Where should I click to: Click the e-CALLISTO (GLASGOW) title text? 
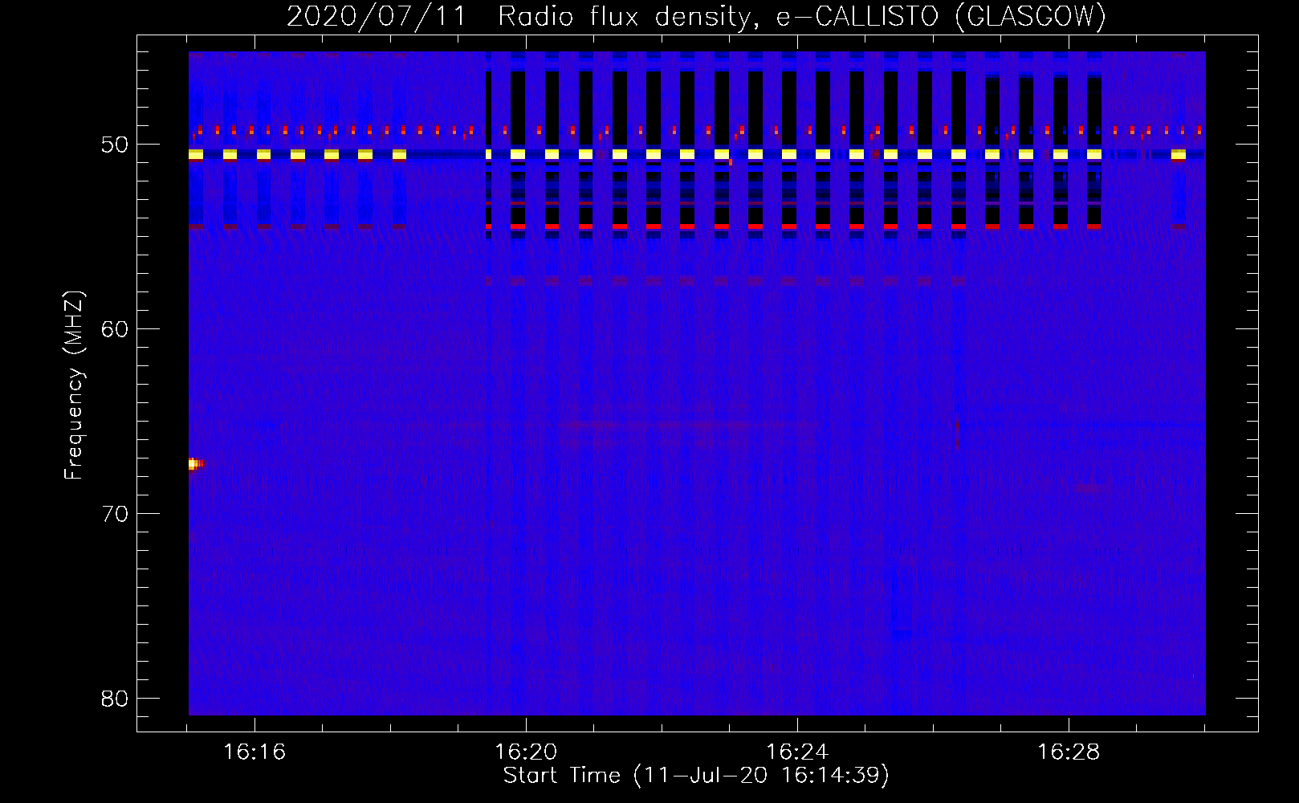(x=941, y=16)
